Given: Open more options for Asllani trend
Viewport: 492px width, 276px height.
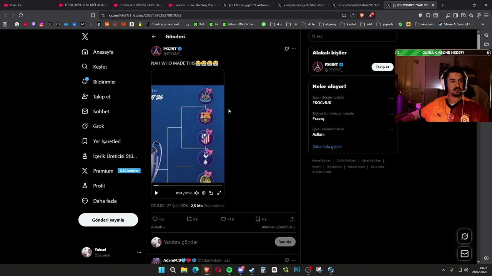Looking at the screenshot, I should pos(391,130).
